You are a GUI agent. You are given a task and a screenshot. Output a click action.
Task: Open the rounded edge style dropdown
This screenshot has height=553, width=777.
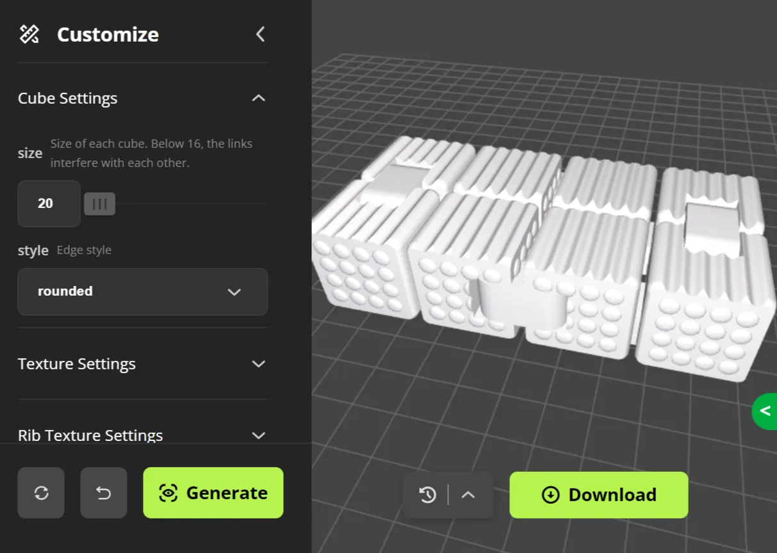(x=142, y=292)
